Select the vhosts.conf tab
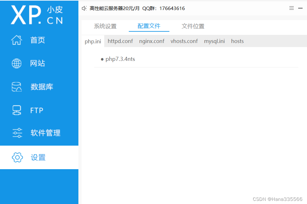The width and height of the screenshot is (307, 204). [x=184, y=41]
